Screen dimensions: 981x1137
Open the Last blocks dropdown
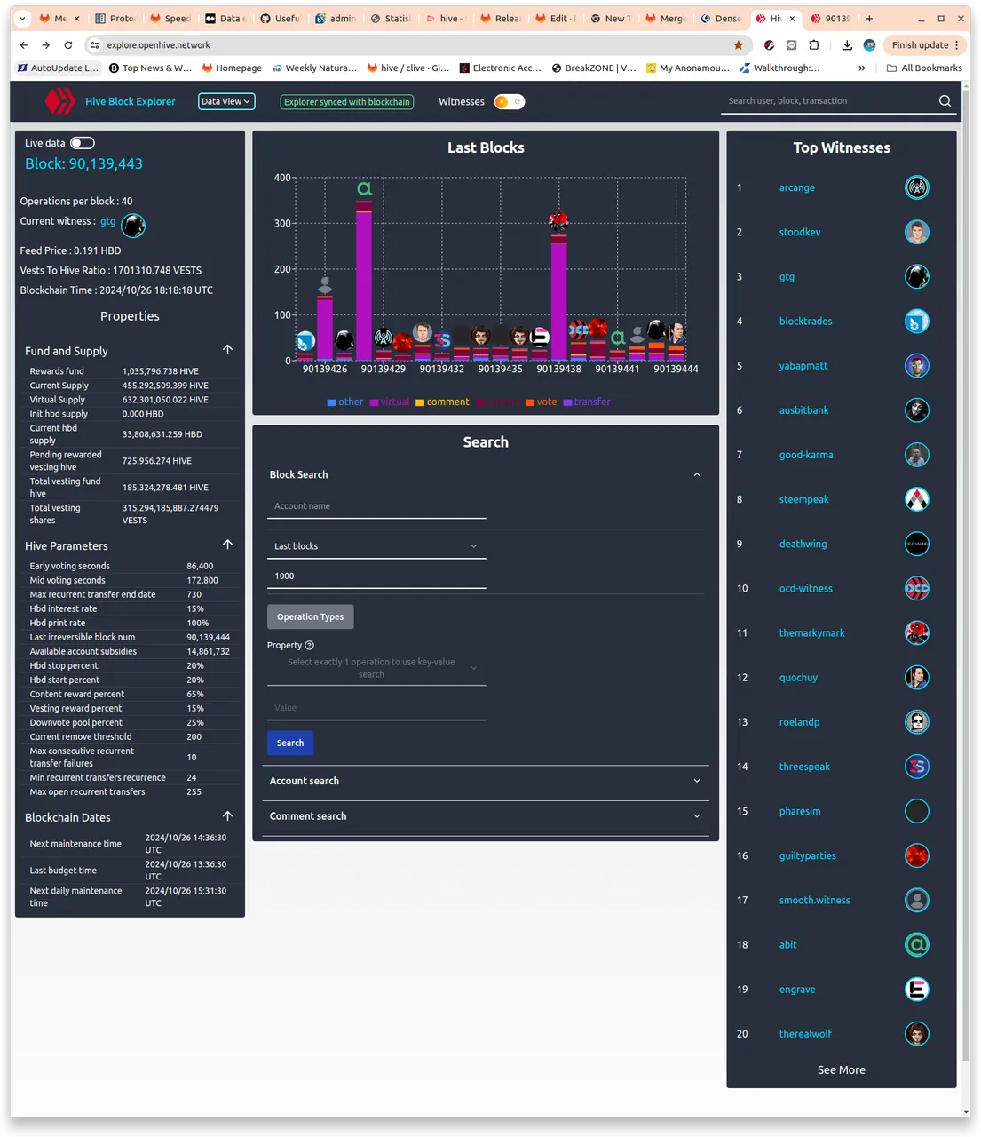(x=376, y=546)
